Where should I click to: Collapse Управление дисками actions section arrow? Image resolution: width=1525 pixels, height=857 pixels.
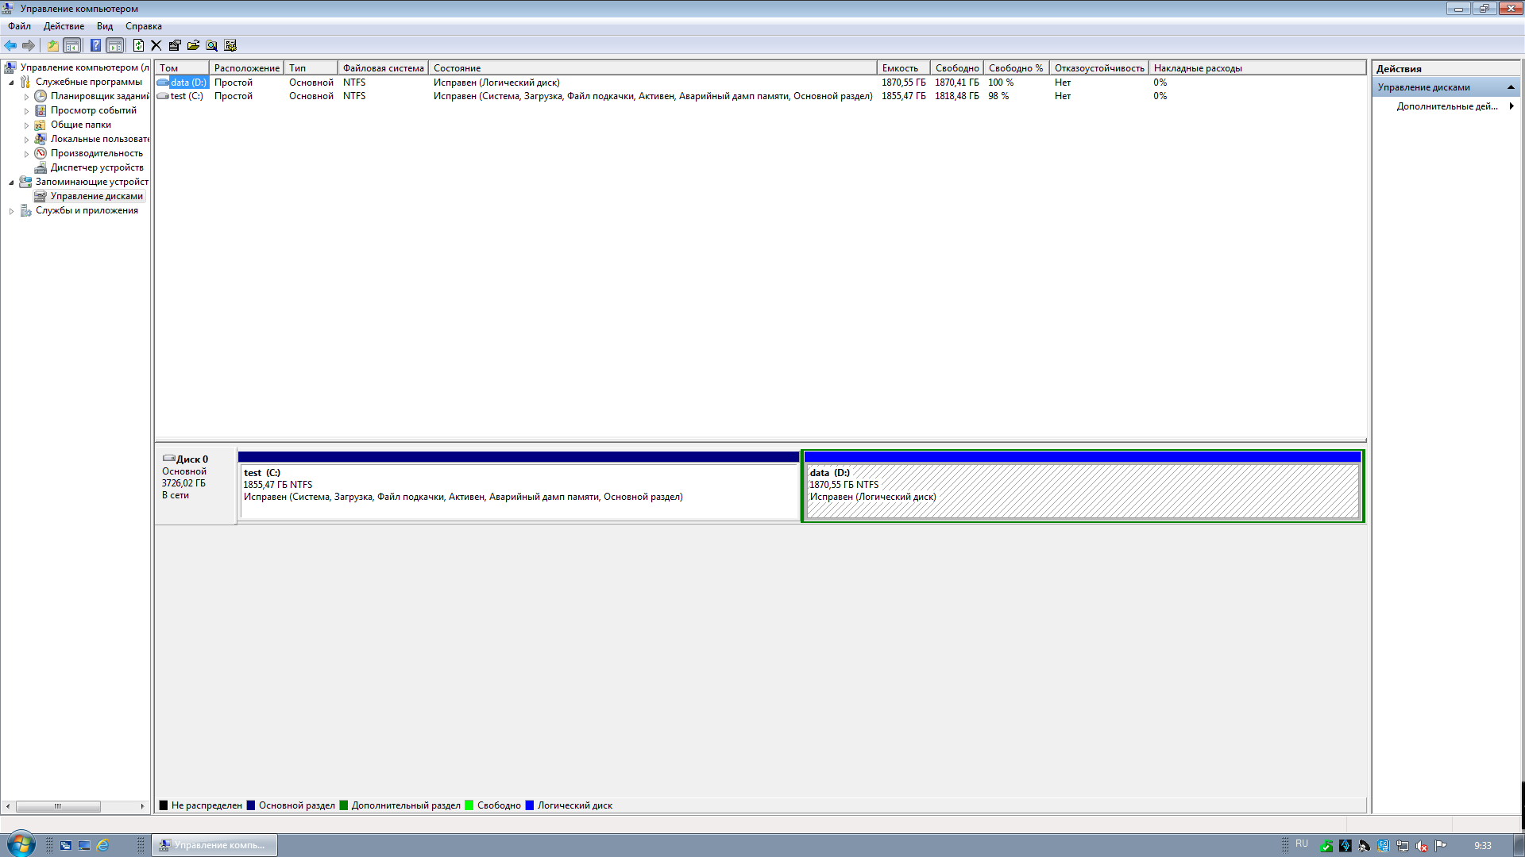(1511, 87)
